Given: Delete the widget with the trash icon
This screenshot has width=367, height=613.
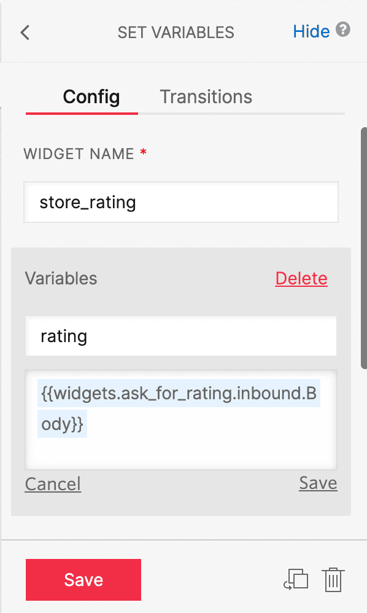Looking at the screenshot, I should [333, 579].
